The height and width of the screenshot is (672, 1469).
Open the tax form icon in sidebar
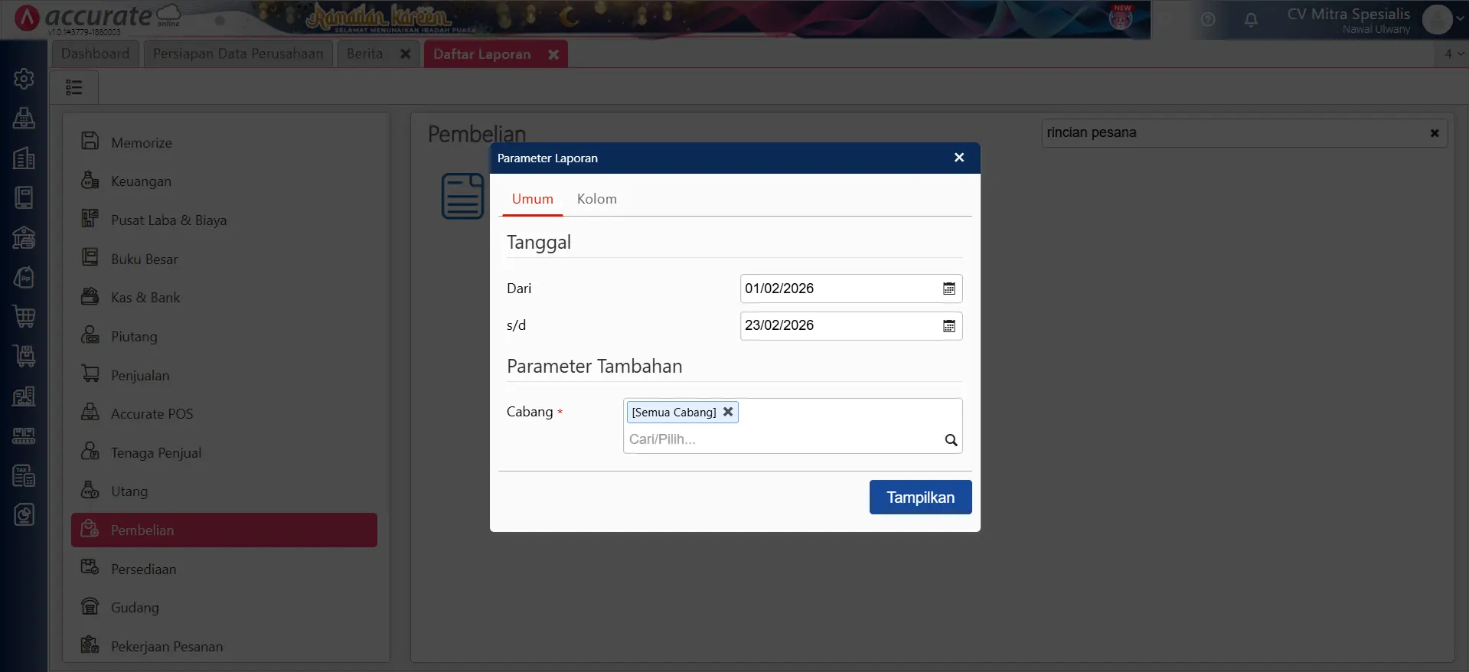pos(24,475)
